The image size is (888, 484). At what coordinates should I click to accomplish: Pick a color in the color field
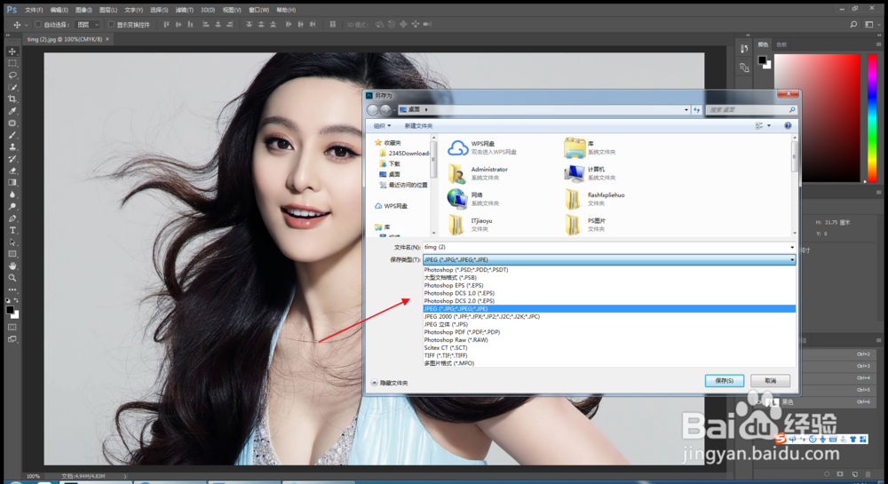point(817,118)
